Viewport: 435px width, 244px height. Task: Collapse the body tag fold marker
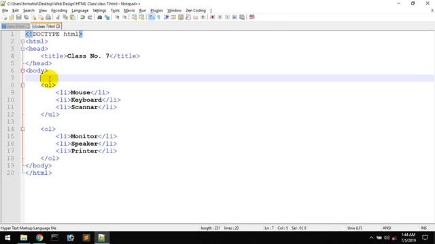(x=22, y=70)
